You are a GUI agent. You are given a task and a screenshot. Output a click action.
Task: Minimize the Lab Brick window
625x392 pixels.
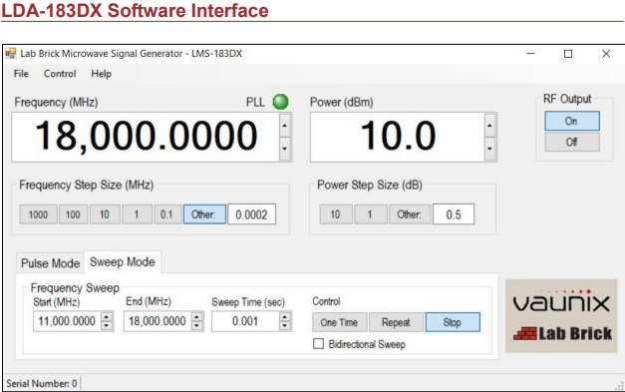[x=530, y=54]
